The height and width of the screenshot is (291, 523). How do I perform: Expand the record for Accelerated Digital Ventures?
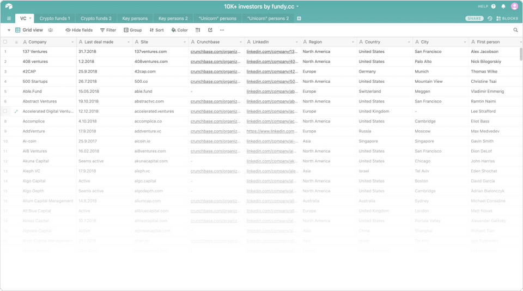point(16,112)
